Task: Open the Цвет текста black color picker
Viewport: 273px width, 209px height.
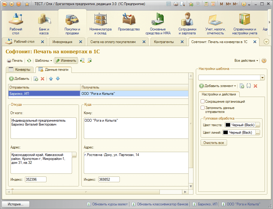Action: [258, 125]
